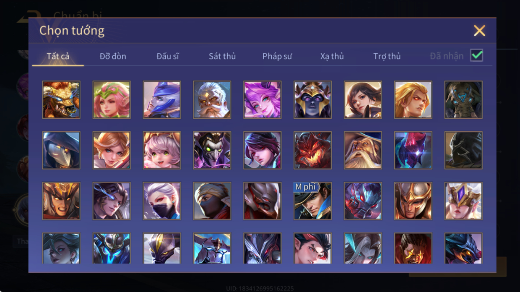The width and height of the screenshot is (520, 292).
Task: Go to the Trợ thủ tab
Action: coord(387,56)
